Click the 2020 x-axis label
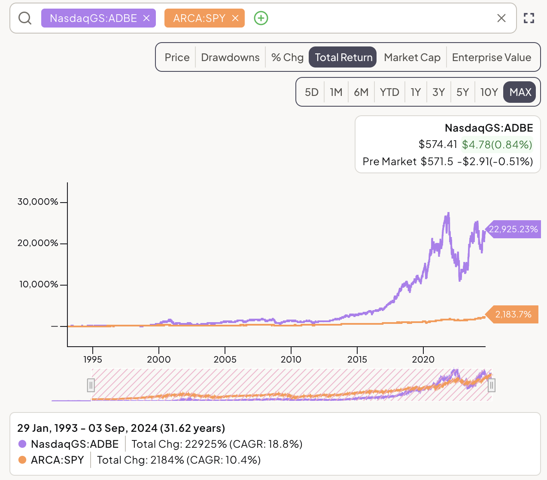Screen dimensions: 547x480 pyautogui.click(x=423, y=360)
